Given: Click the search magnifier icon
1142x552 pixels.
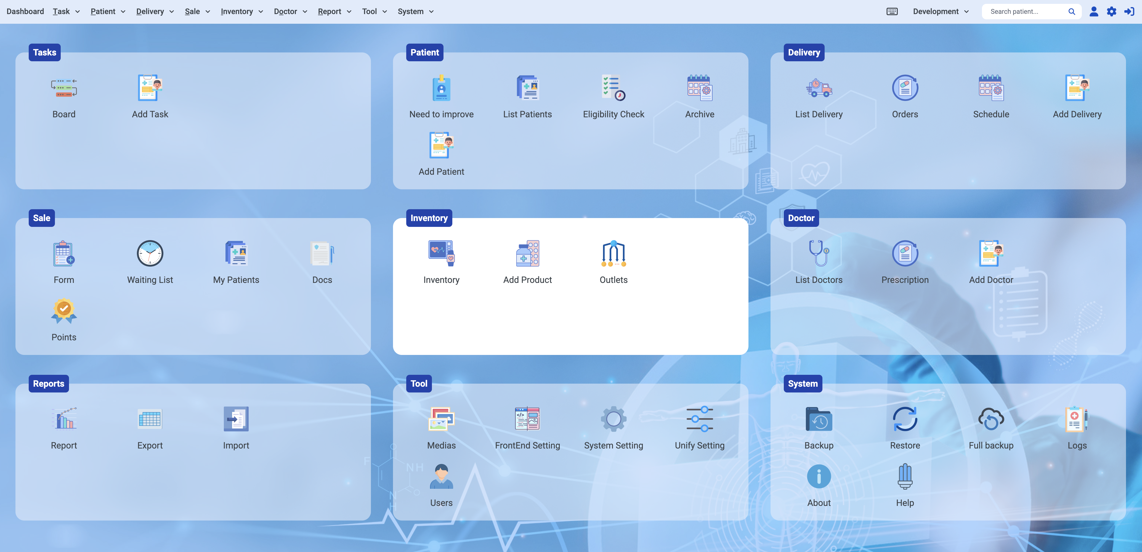Looking at the screenshot, I should click(1072, 12).
